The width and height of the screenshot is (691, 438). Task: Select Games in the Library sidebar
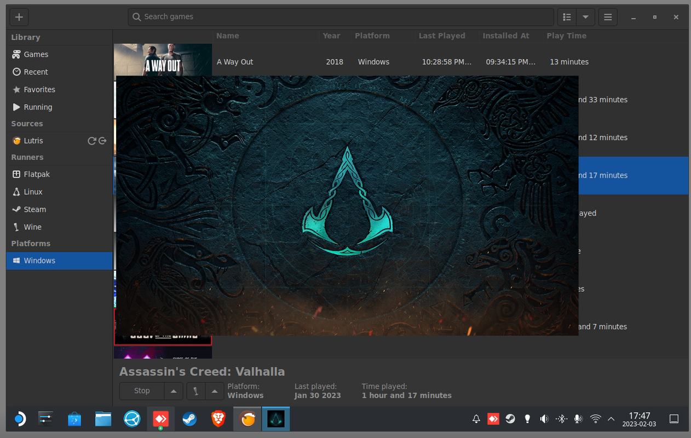point(59,54)
